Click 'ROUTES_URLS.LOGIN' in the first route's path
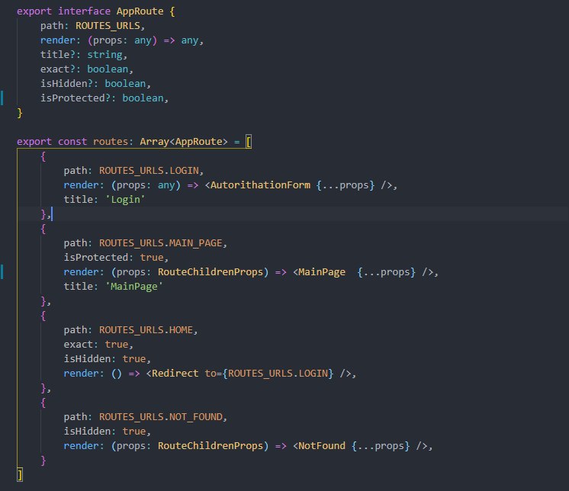This screenshot has height=491, width=569. pos(149,171)
